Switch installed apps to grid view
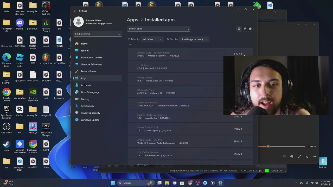Screen dimensions: 333x187 point(245,29)
